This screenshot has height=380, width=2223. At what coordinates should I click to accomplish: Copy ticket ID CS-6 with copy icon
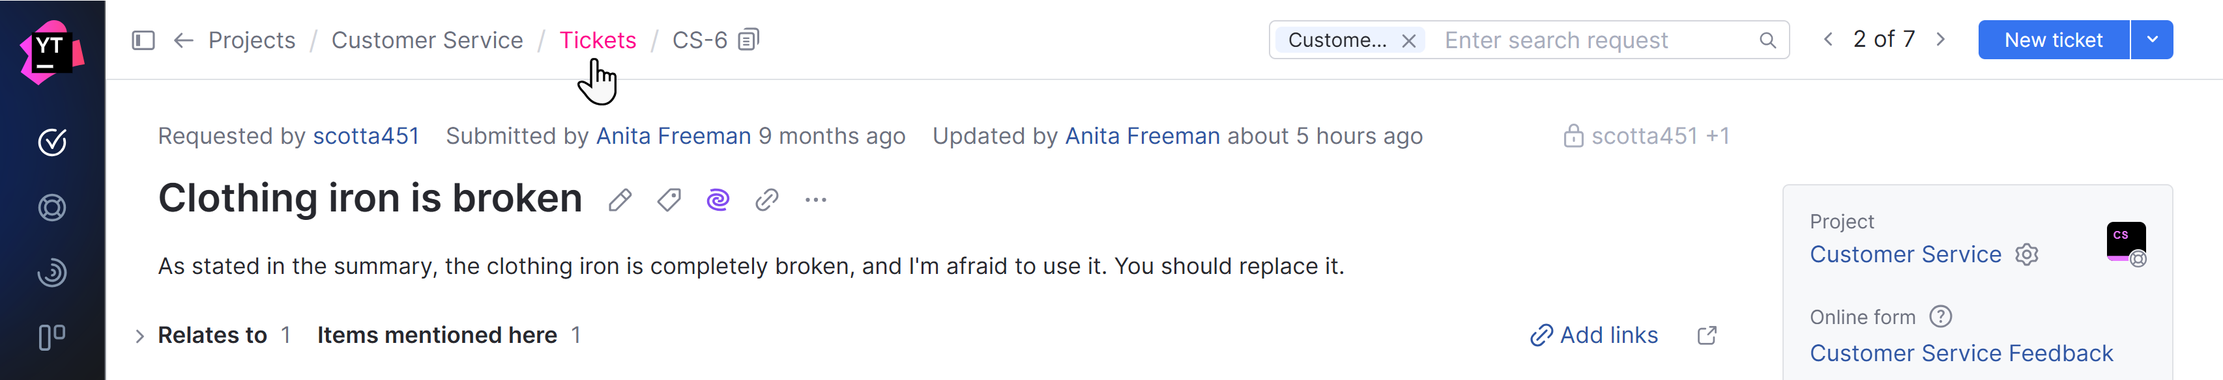[x=749, y=40]
